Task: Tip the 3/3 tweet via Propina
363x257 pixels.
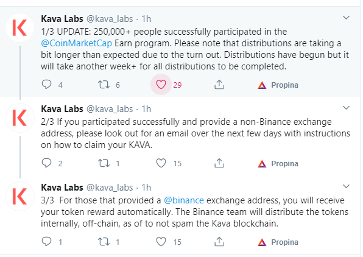Action: click(x=278, y=242)
